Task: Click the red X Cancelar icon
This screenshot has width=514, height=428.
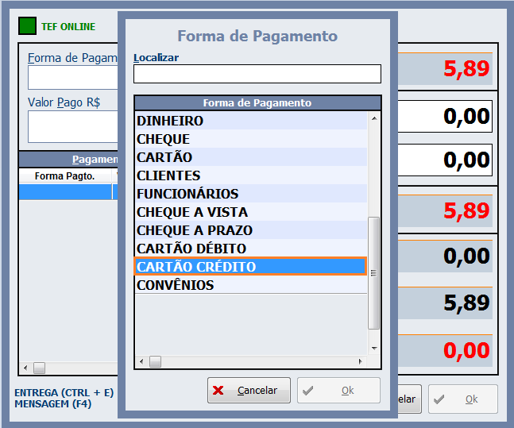Action: (x=218, y=391)
